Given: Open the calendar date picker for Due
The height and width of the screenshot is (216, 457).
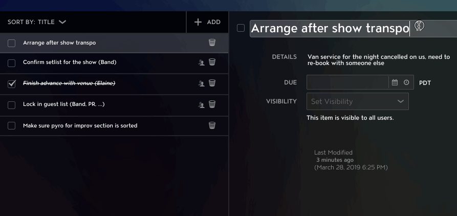Looking at the screenshot, I should (395, 82).
